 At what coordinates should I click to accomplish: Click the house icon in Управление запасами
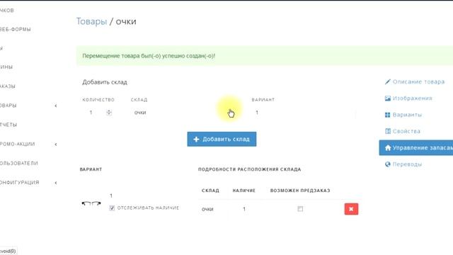pyautogui.click(x=388, y=148)
